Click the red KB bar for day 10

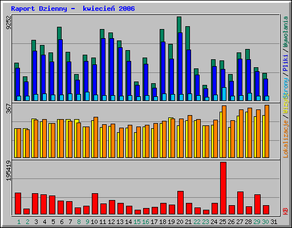click(x=95, y=204)
